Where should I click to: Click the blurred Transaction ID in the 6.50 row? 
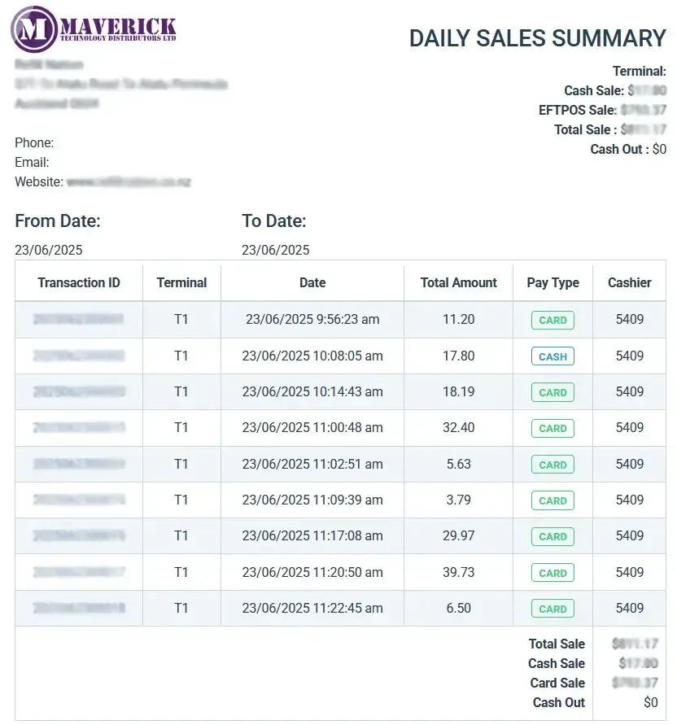(79, 608)
